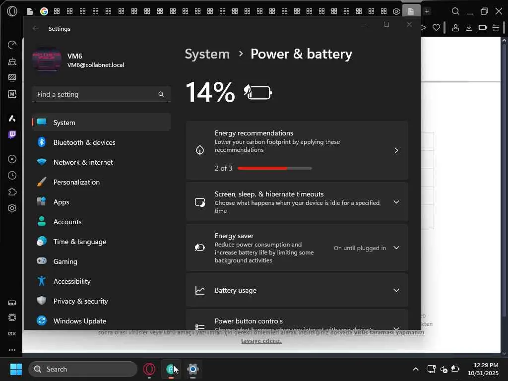508x381 pixels.
Task: Click the muted volume tray icon
Action: tap(444, 369)
